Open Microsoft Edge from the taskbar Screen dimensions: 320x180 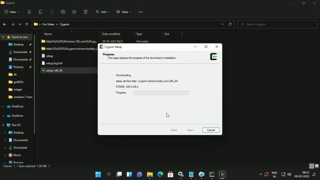[160, 174]
